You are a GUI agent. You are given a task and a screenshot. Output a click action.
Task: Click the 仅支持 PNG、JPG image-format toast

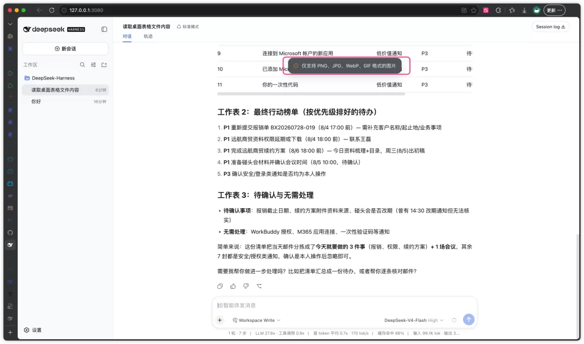click(345, 66)
